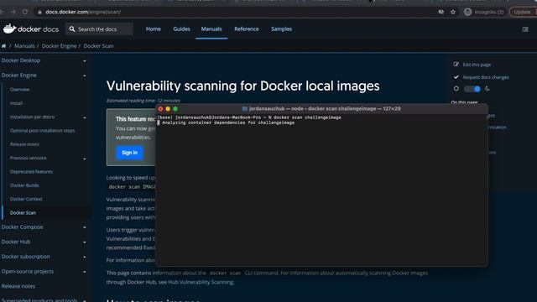Open Overview in the sidebar
This screenshot has width=537, height=302.
19,90
